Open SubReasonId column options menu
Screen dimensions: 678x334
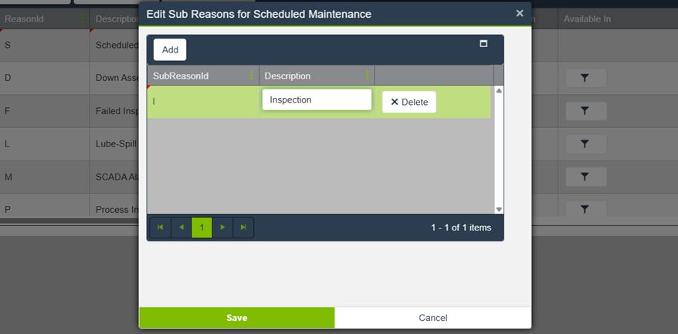click(252, 76)
